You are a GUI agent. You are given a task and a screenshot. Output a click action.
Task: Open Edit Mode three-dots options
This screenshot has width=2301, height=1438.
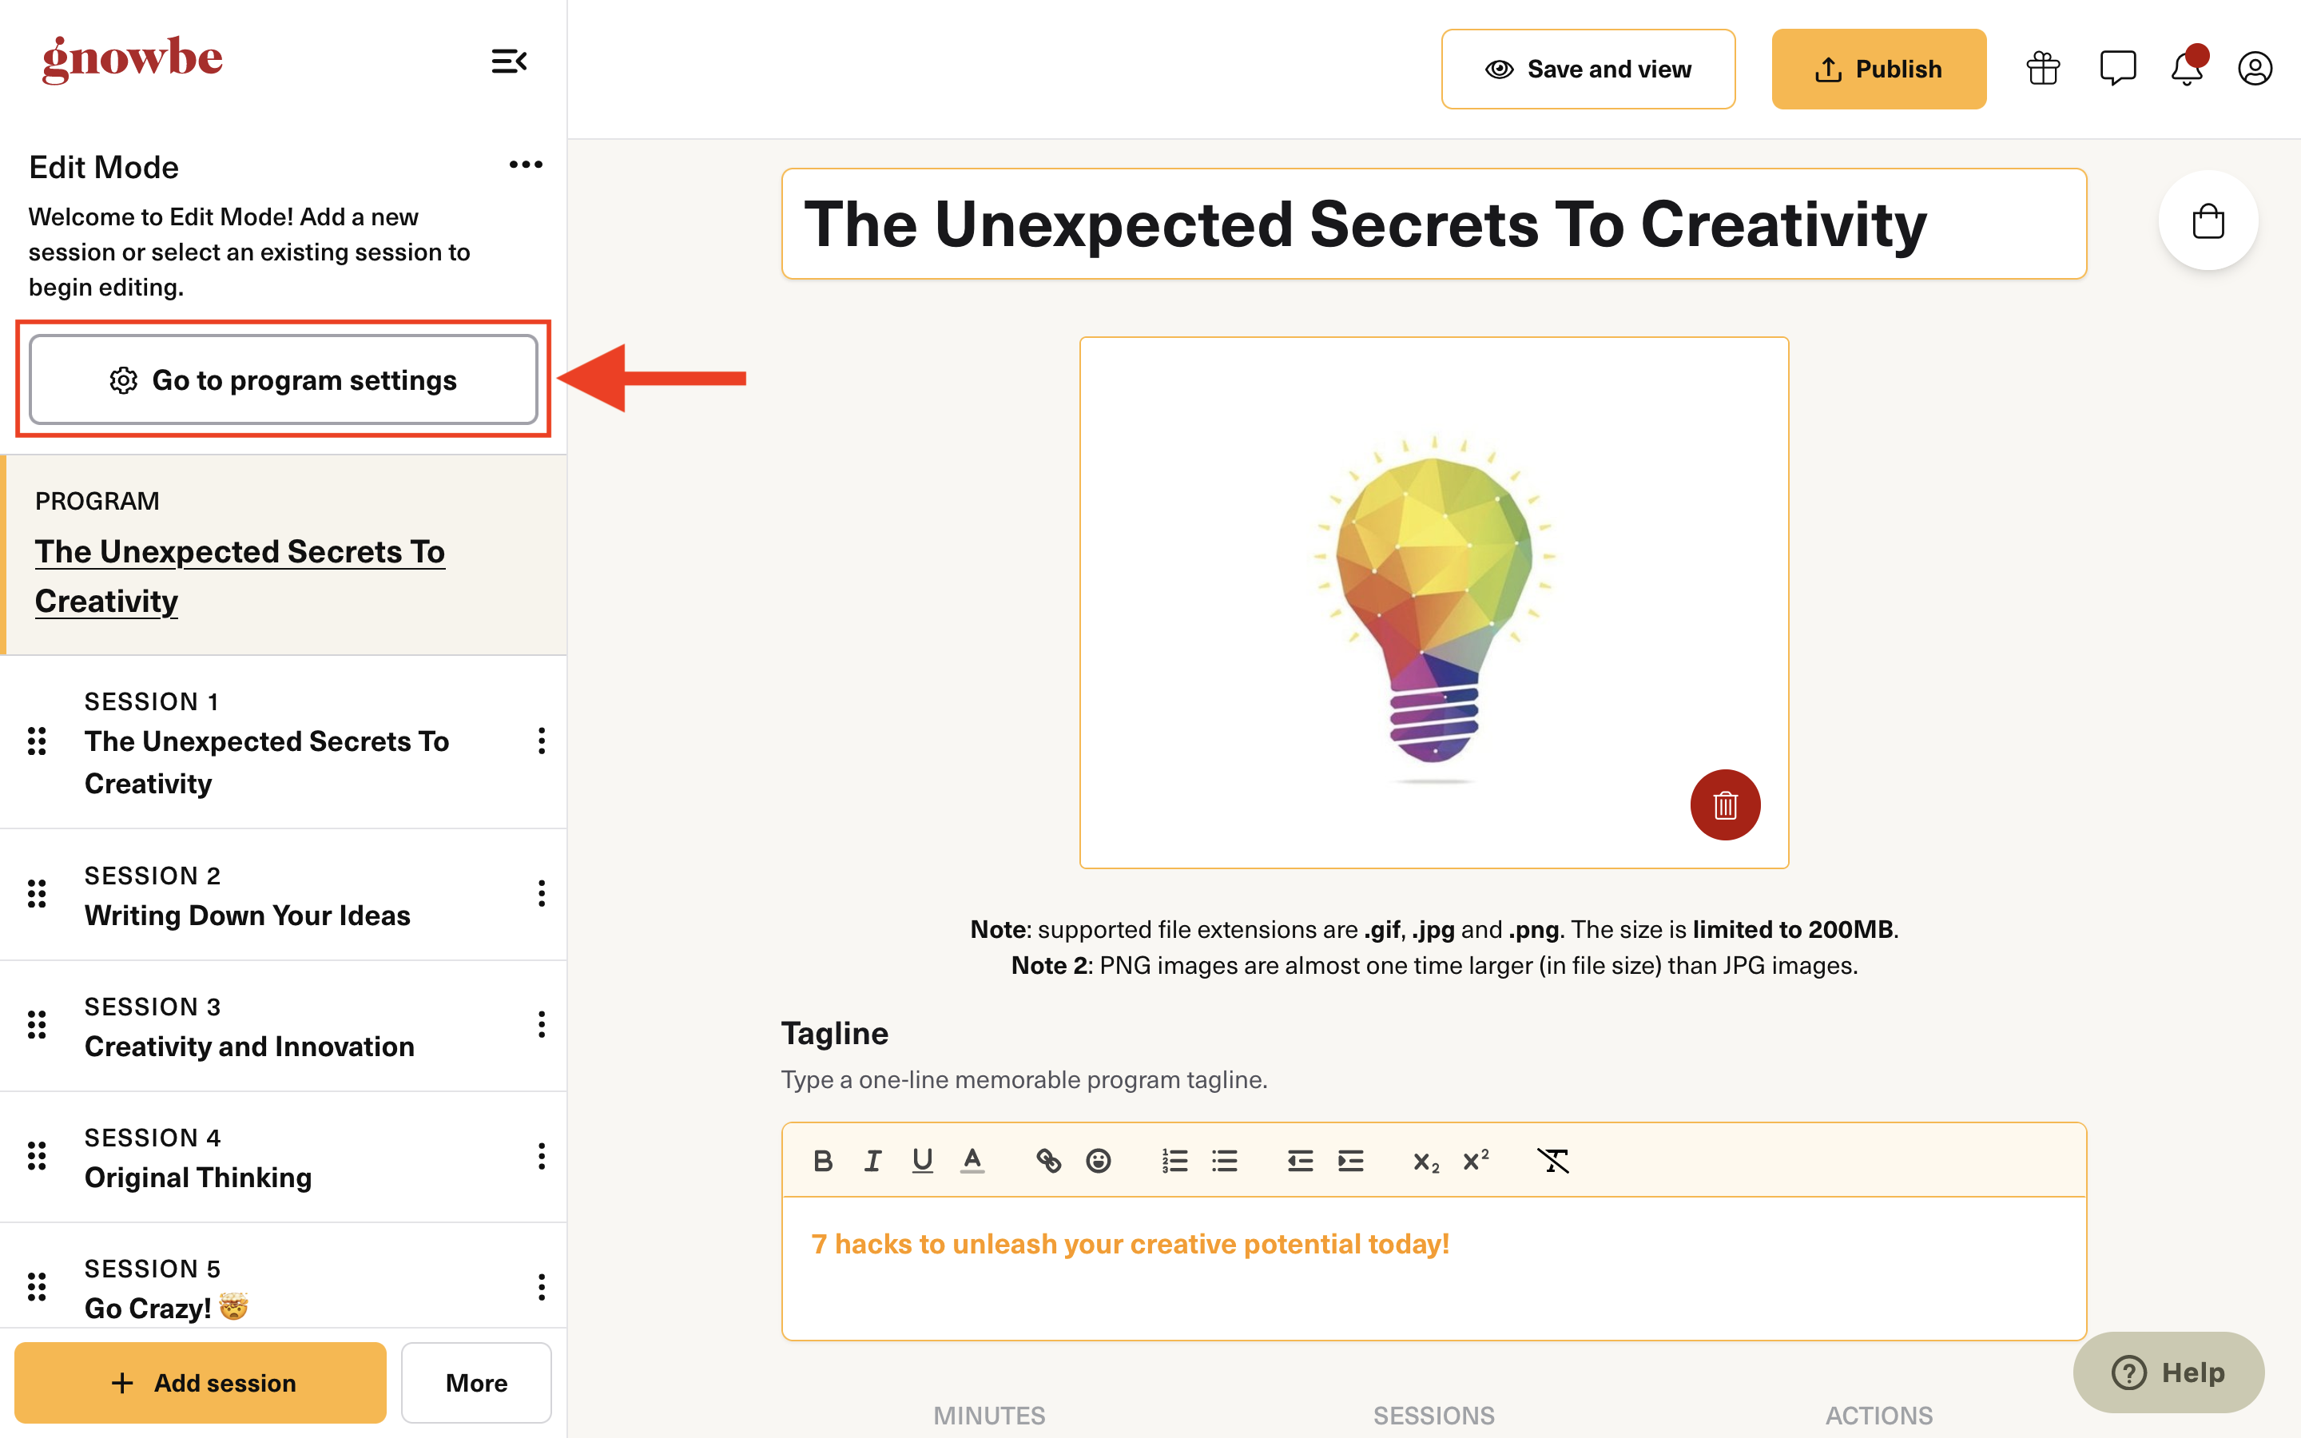[526, 165]
